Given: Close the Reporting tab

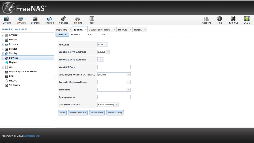Looking at the screenshot, I should point(70,29).
